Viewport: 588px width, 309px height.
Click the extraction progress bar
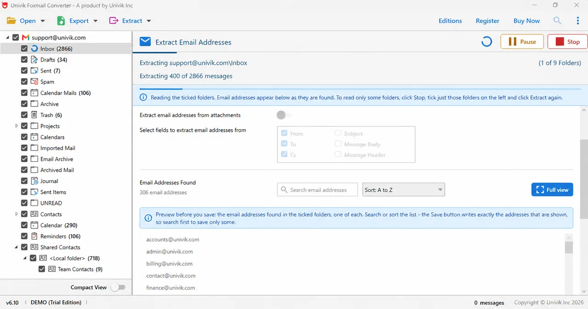click(x=360, y=89)
